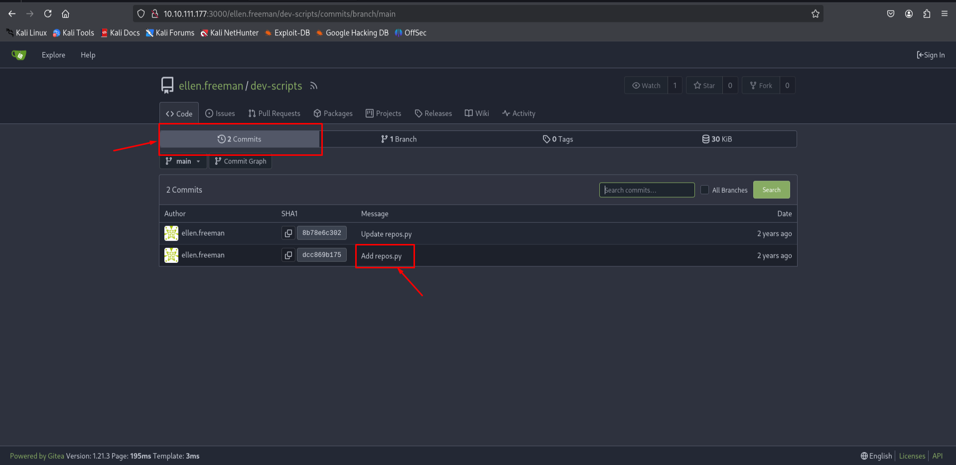The height and width of the screenshot is (465, 956).
Task: Open the Wiki tab
Action: point(477,114)
